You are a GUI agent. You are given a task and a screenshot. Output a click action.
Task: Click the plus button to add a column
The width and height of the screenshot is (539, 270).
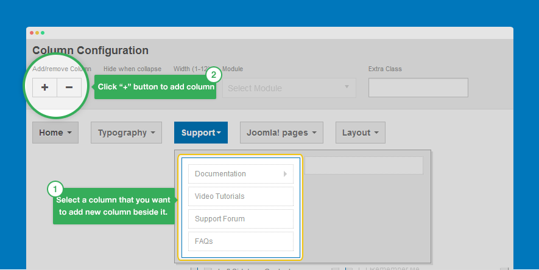pyautogui.click(x=44, y=88)
